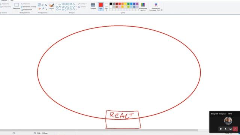Click the Copy command in the clipboard group

(6, 7)
